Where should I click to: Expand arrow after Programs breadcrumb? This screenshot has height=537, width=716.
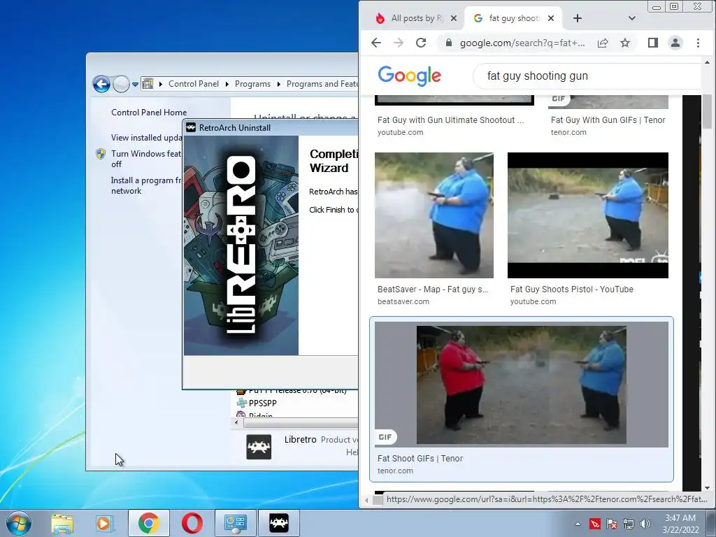click(278, 84)
